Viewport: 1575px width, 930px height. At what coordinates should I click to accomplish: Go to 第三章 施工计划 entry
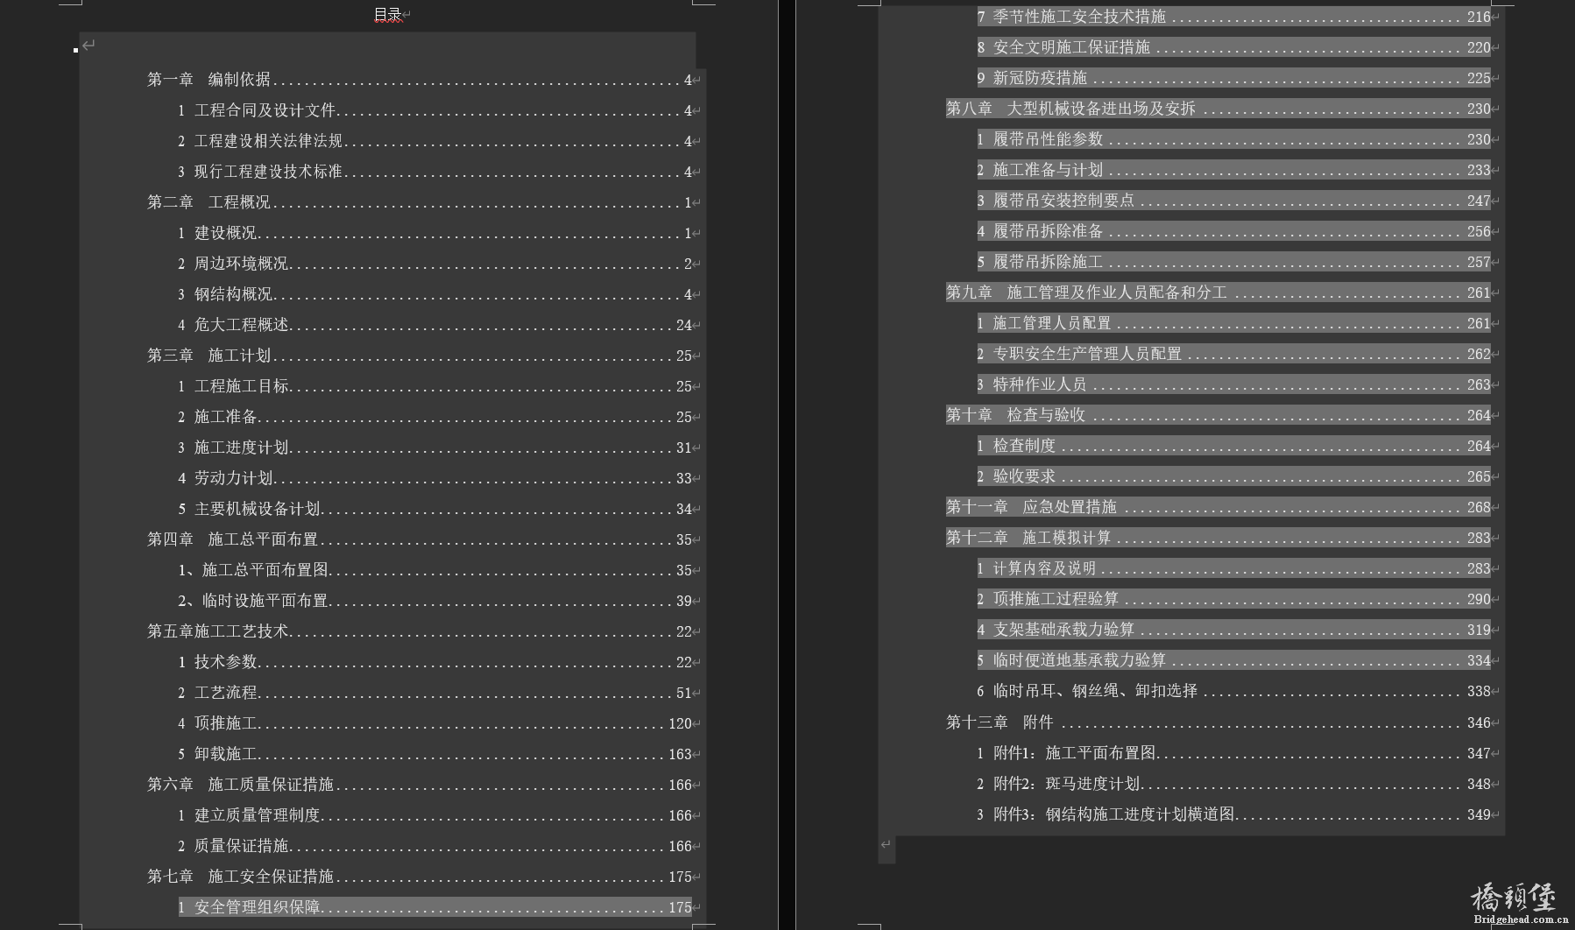coord(420,356)
